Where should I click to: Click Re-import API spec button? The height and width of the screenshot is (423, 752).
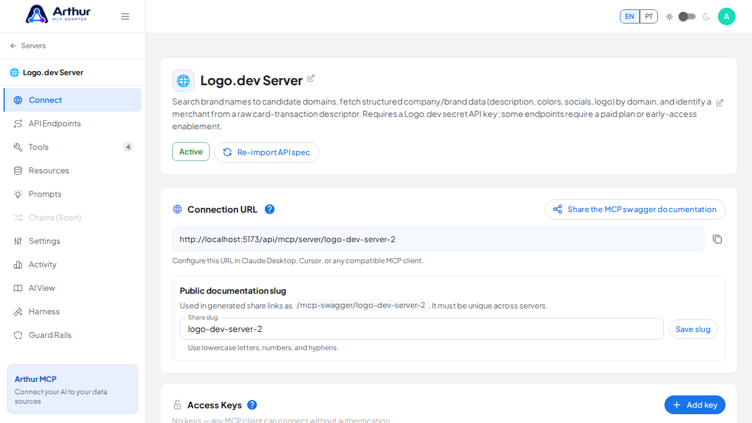267,152
